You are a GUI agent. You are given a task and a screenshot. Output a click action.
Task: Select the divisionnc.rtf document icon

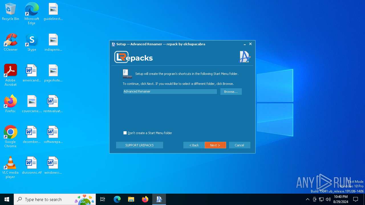click(32, 166)
